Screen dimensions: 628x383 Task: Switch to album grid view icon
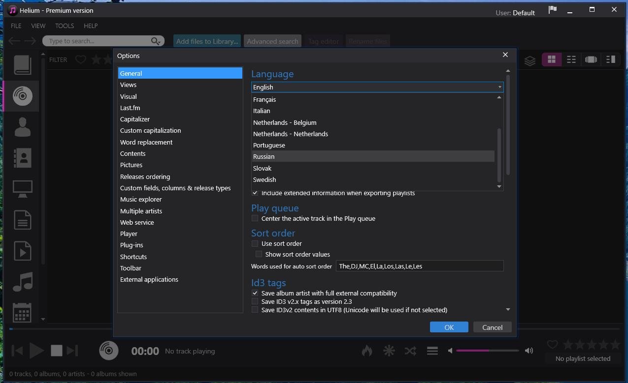point(552,59)
